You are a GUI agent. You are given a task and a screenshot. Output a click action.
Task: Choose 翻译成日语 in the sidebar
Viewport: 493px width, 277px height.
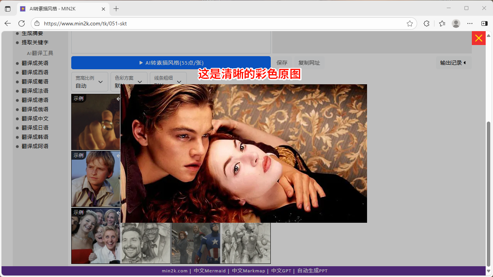click(35, 128)
